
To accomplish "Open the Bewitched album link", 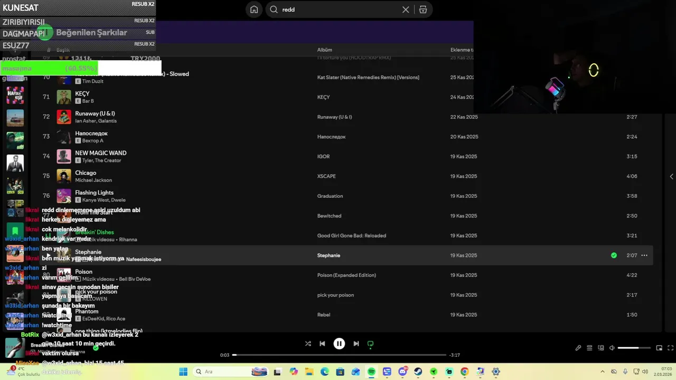I will point(329,216).
